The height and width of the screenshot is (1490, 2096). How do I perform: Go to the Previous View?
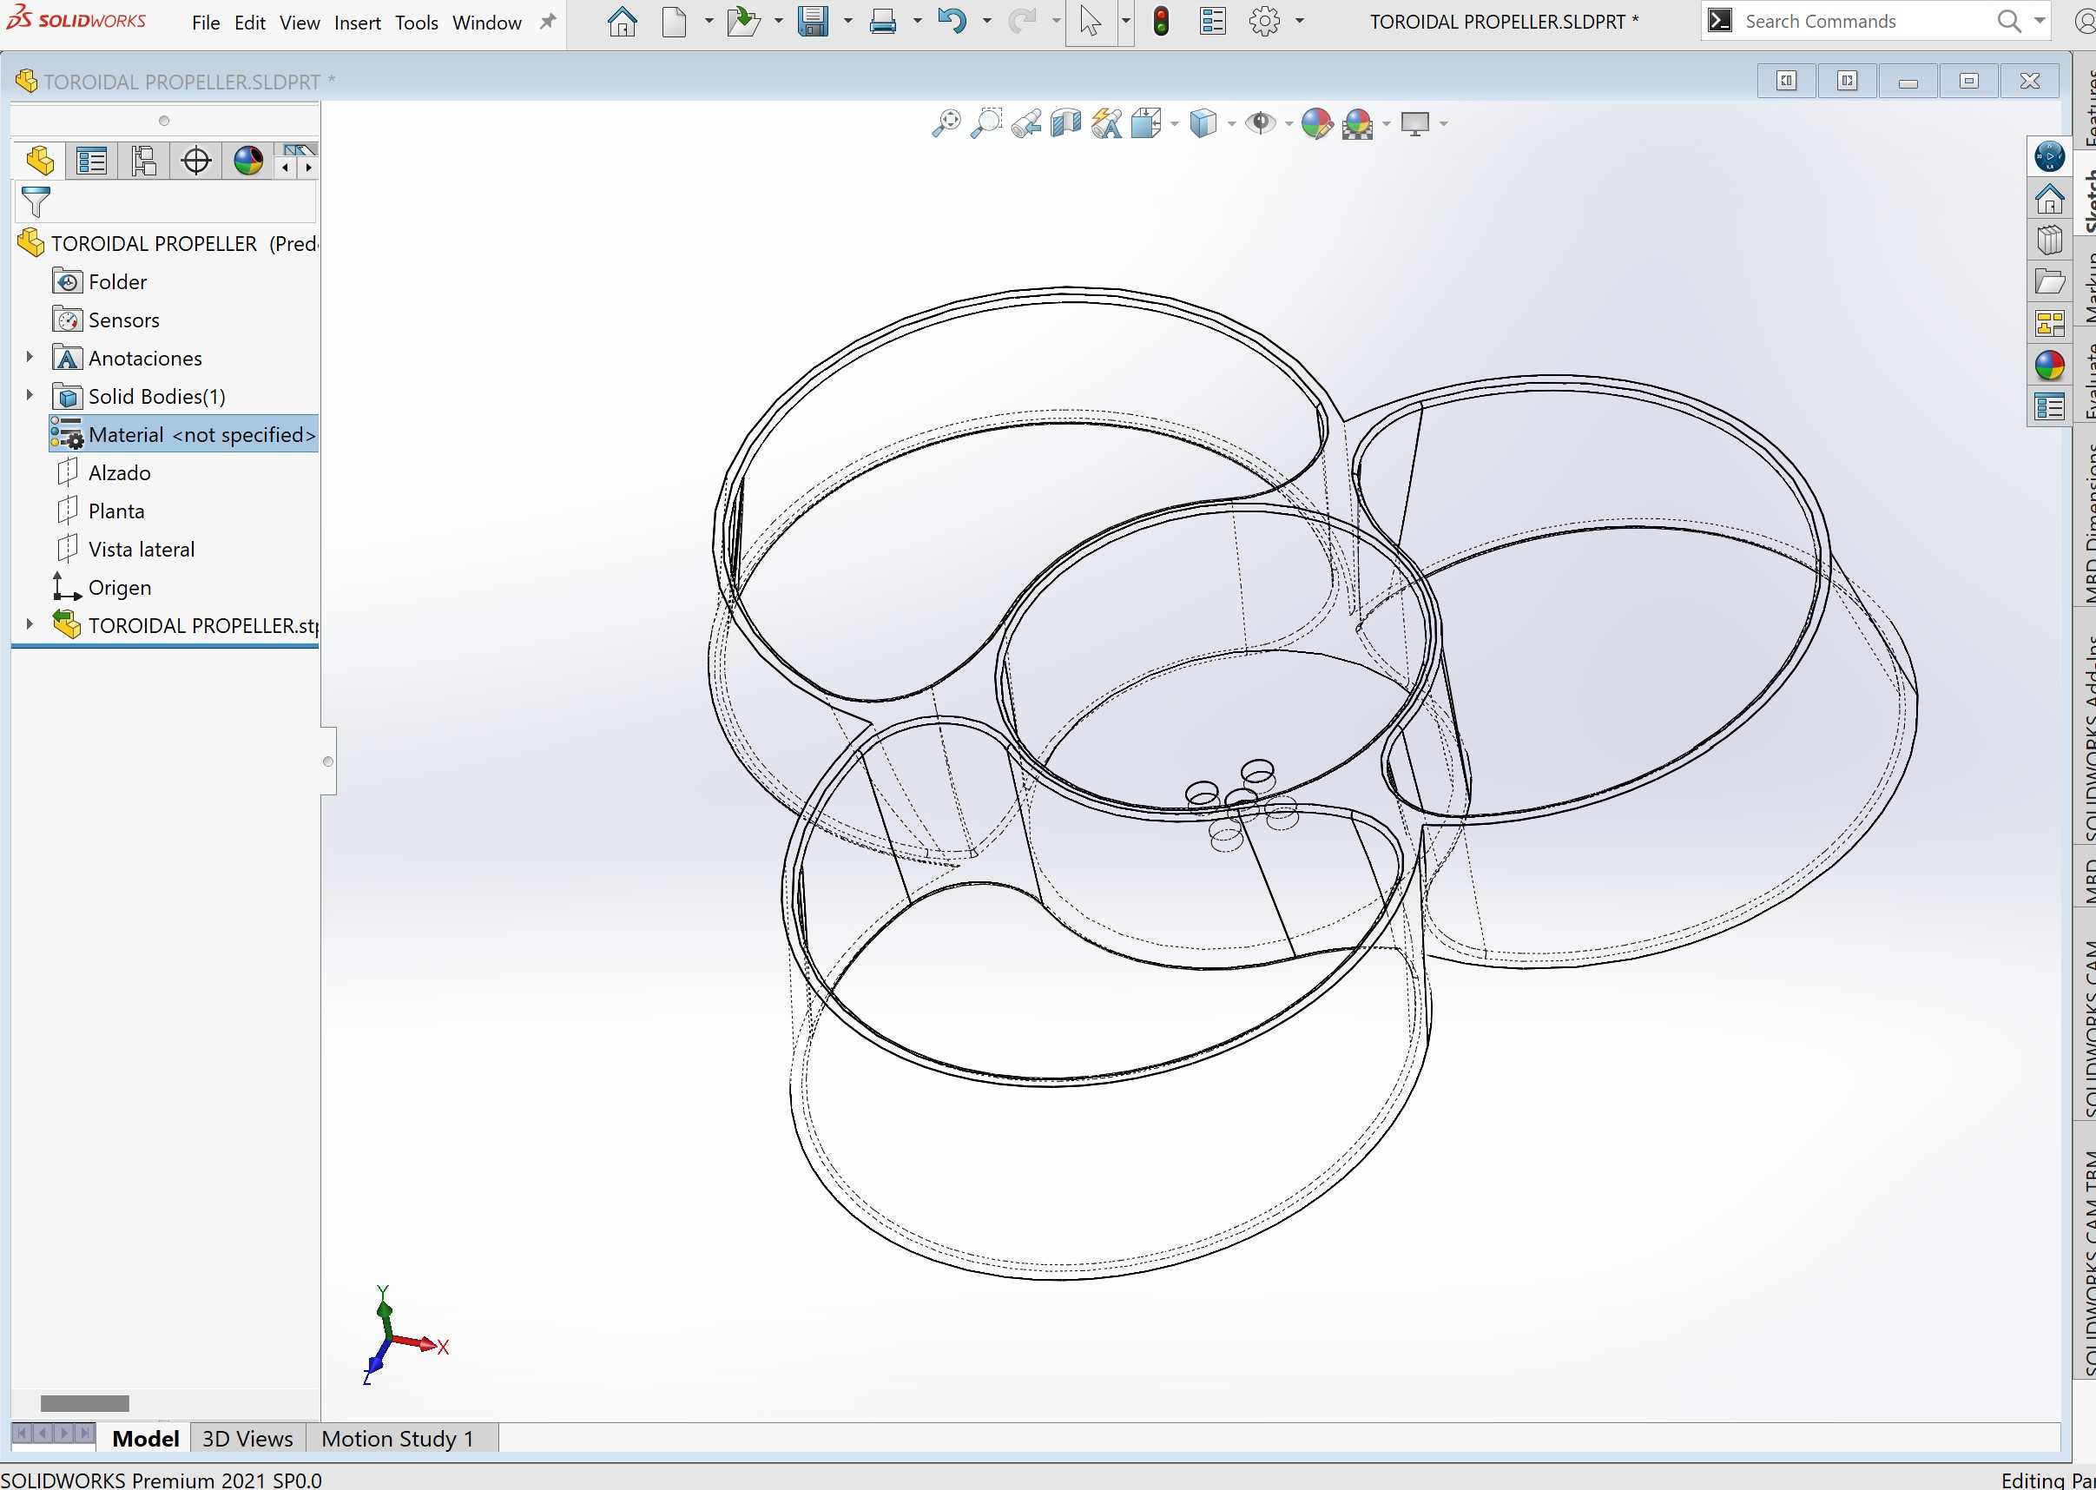[1026, 123]
